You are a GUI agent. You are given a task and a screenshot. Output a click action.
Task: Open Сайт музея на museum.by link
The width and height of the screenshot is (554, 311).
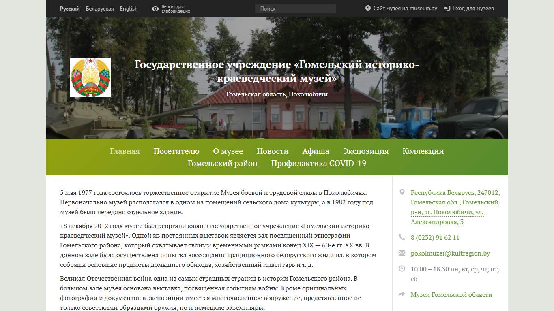tap(405, 8)
